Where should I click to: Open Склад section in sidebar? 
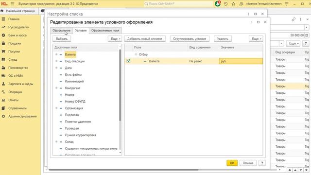13,59
